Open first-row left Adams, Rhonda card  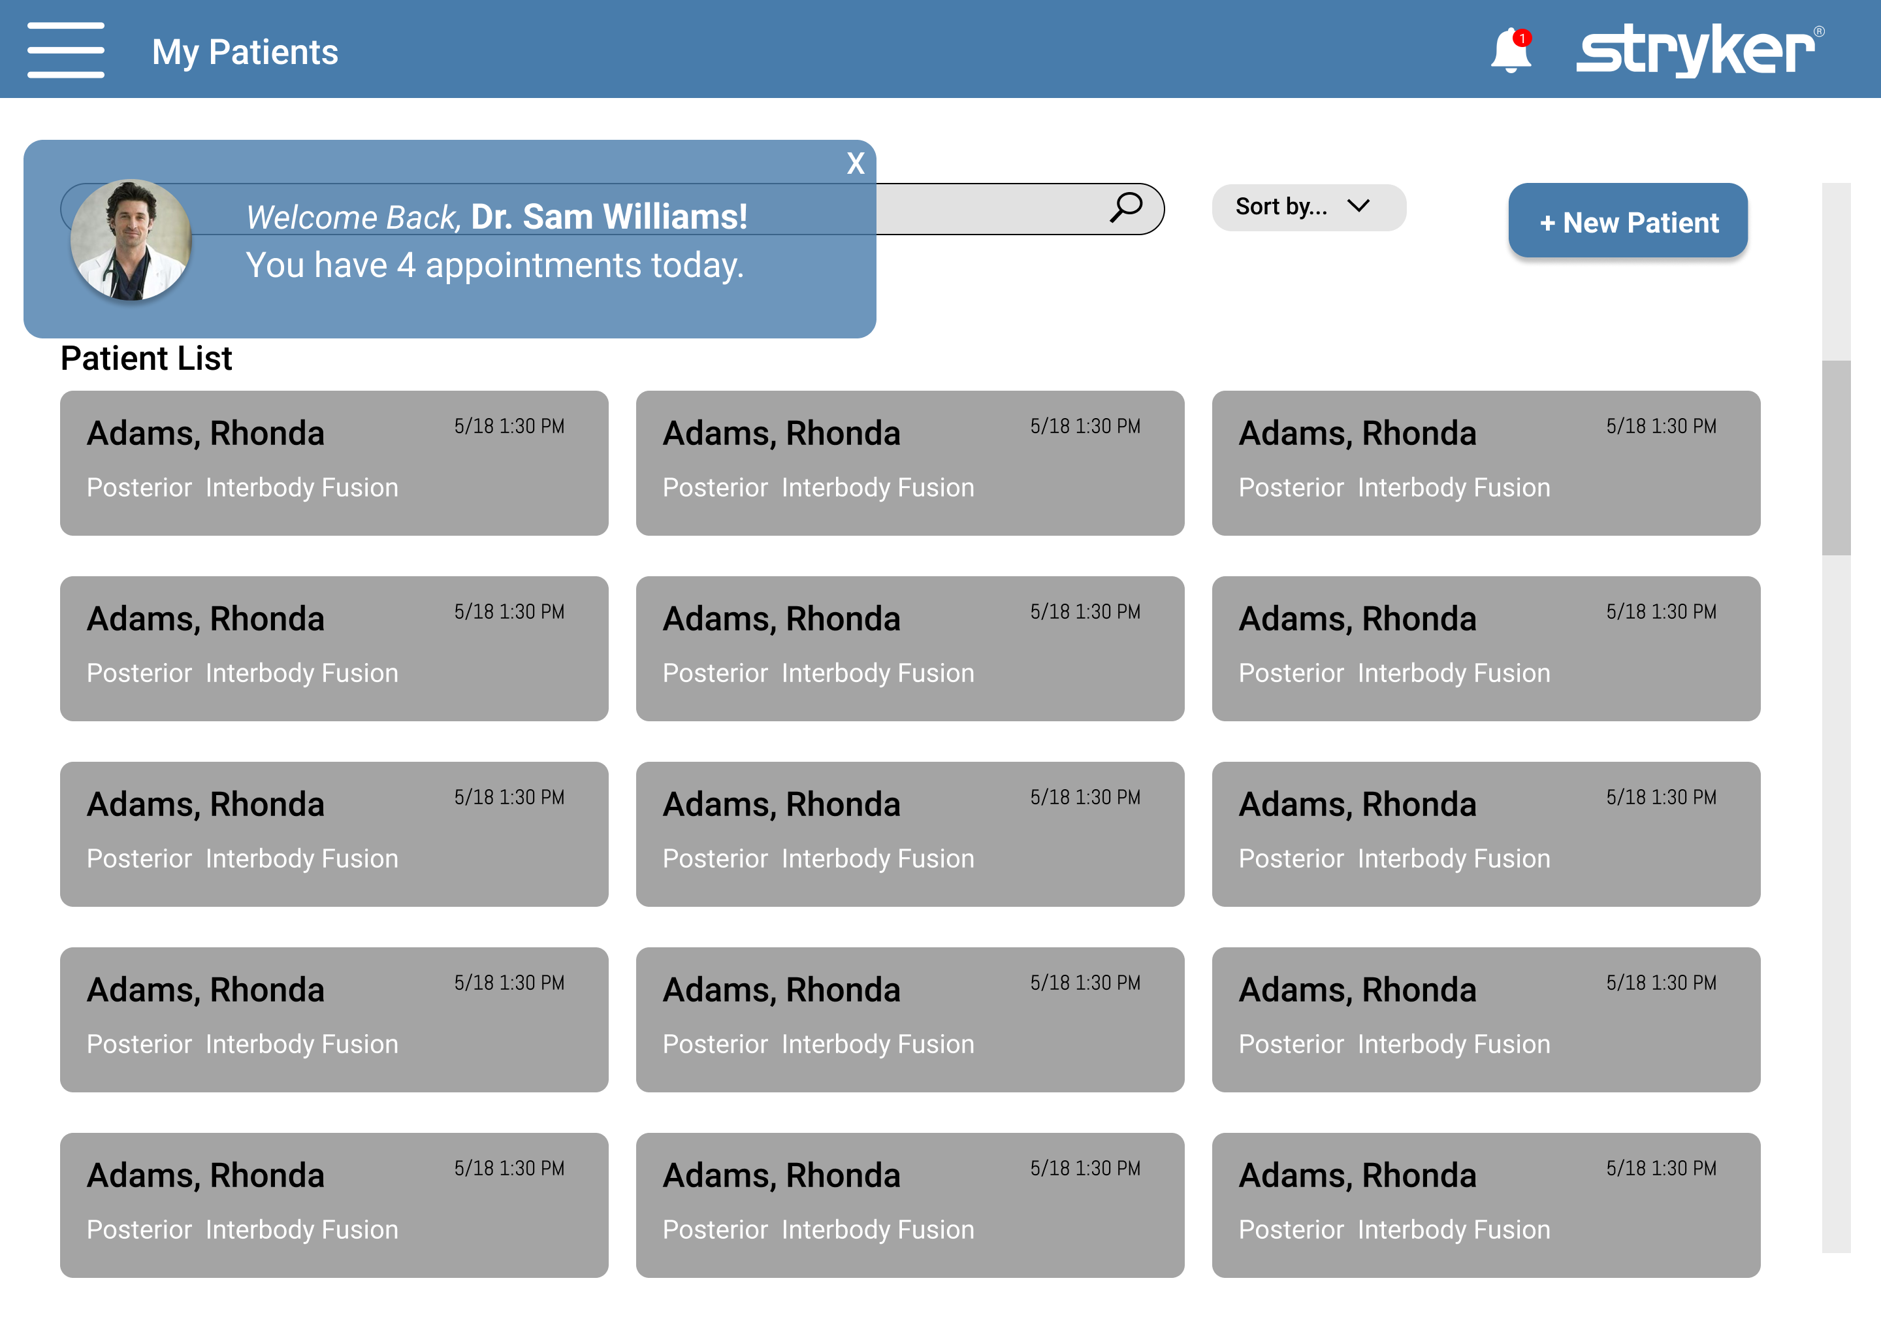click(x=334, y=463)
